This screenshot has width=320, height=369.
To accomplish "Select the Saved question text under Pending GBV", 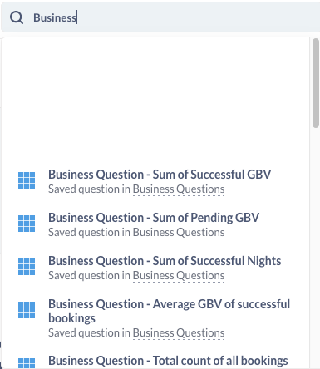I will point(89,233).
